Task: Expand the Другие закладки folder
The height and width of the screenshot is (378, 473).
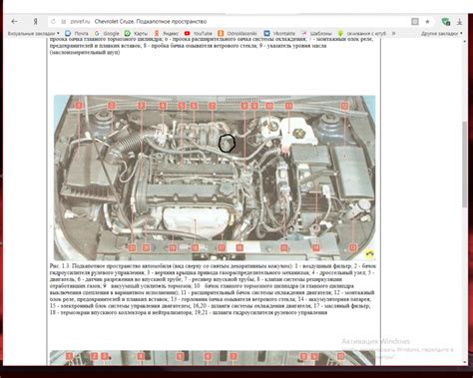Action: point(442,34)
